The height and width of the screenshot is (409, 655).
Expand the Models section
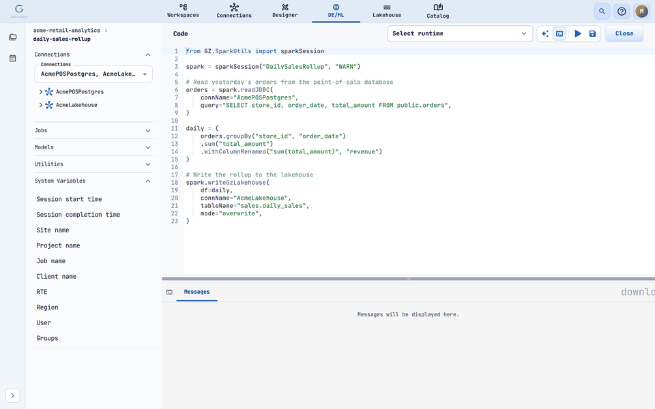[93, 147]
